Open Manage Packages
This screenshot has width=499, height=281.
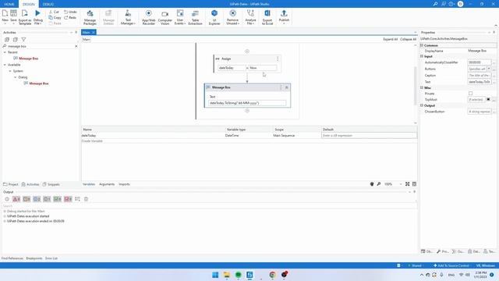tap(90, 17)
